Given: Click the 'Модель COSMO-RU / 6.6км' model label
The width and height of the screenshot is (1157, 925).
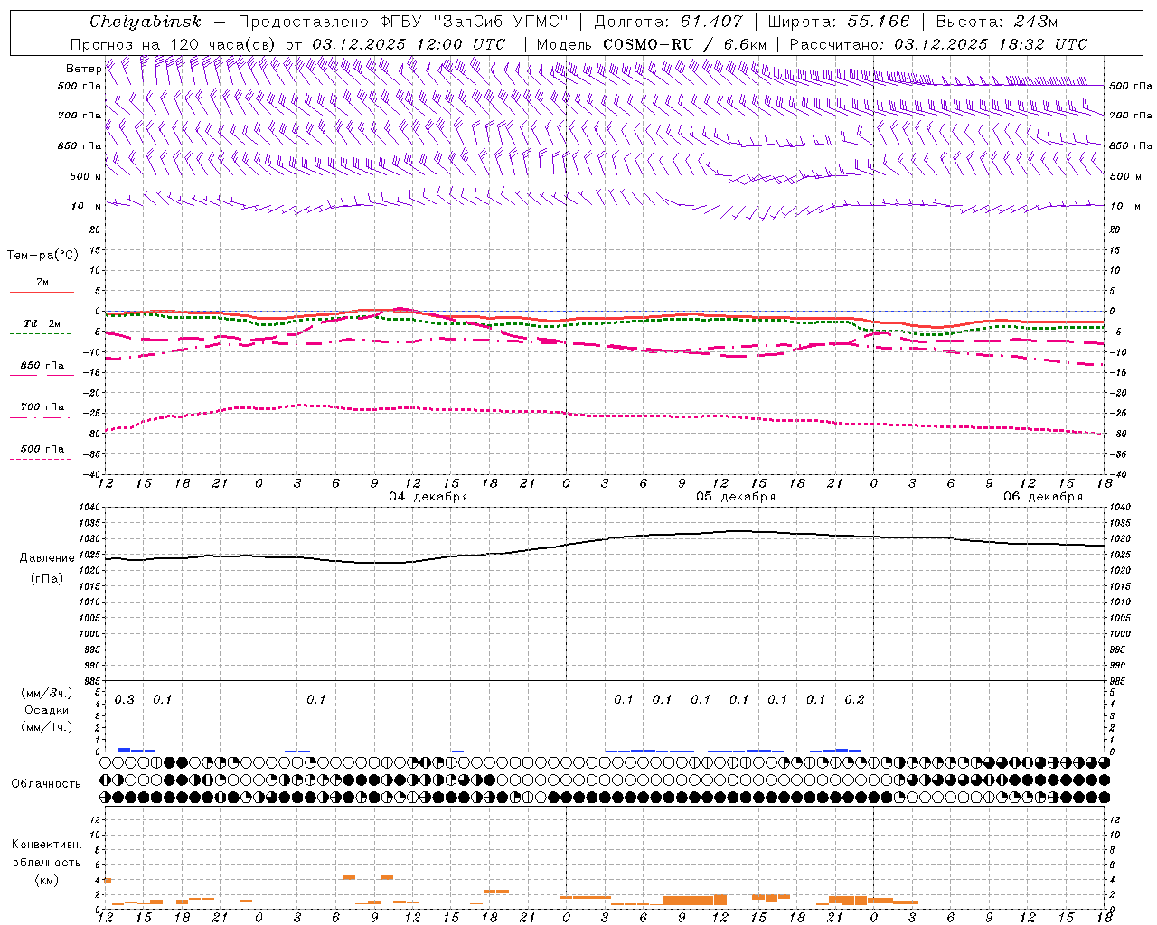Looking at the screenshot, I should pos(652,44).
